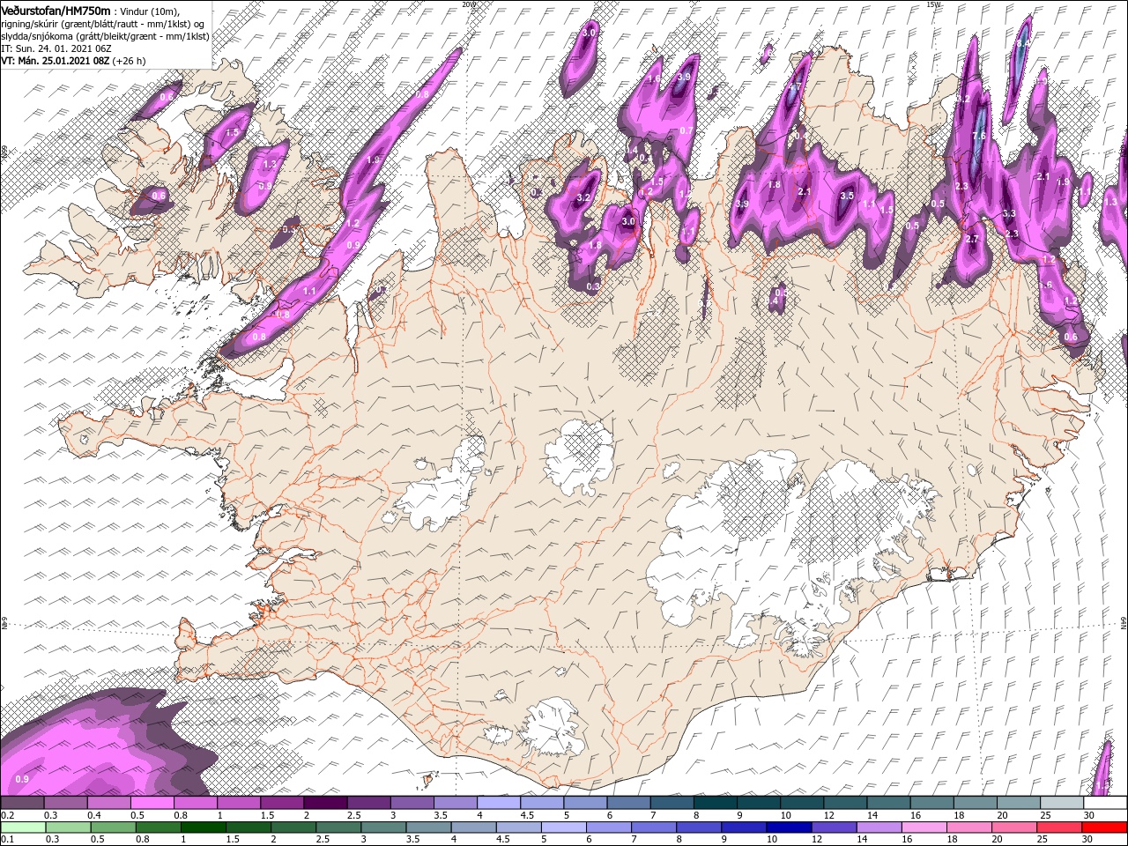
Task: Select top-row dark teal swatch between 8 and 9
Action: pos(716,802)
